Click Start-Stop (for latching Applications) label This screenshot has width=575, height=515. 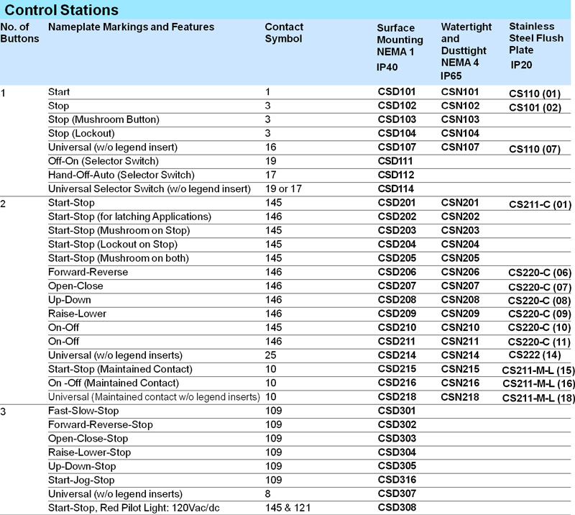(x=129, y=217)
